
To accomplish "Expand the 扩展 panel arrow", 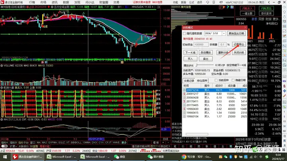I will (x=16, y=146).
